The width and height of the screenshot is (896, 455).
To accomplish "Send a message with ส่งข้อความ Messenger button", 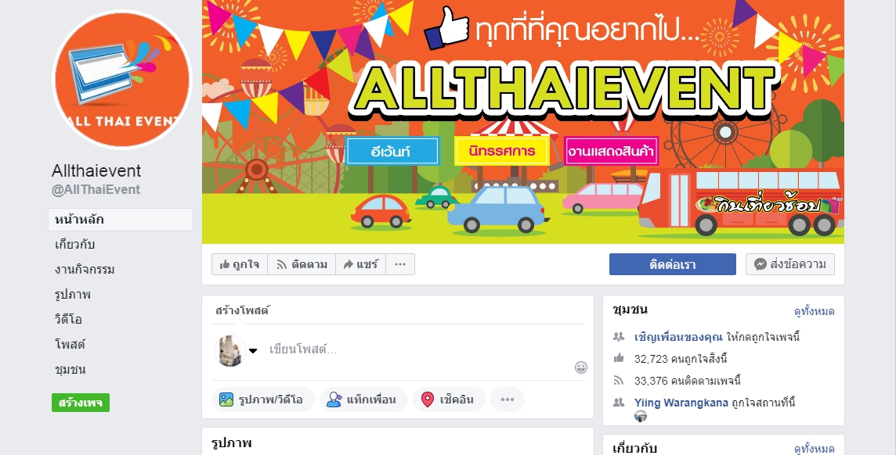I will 790,264.
